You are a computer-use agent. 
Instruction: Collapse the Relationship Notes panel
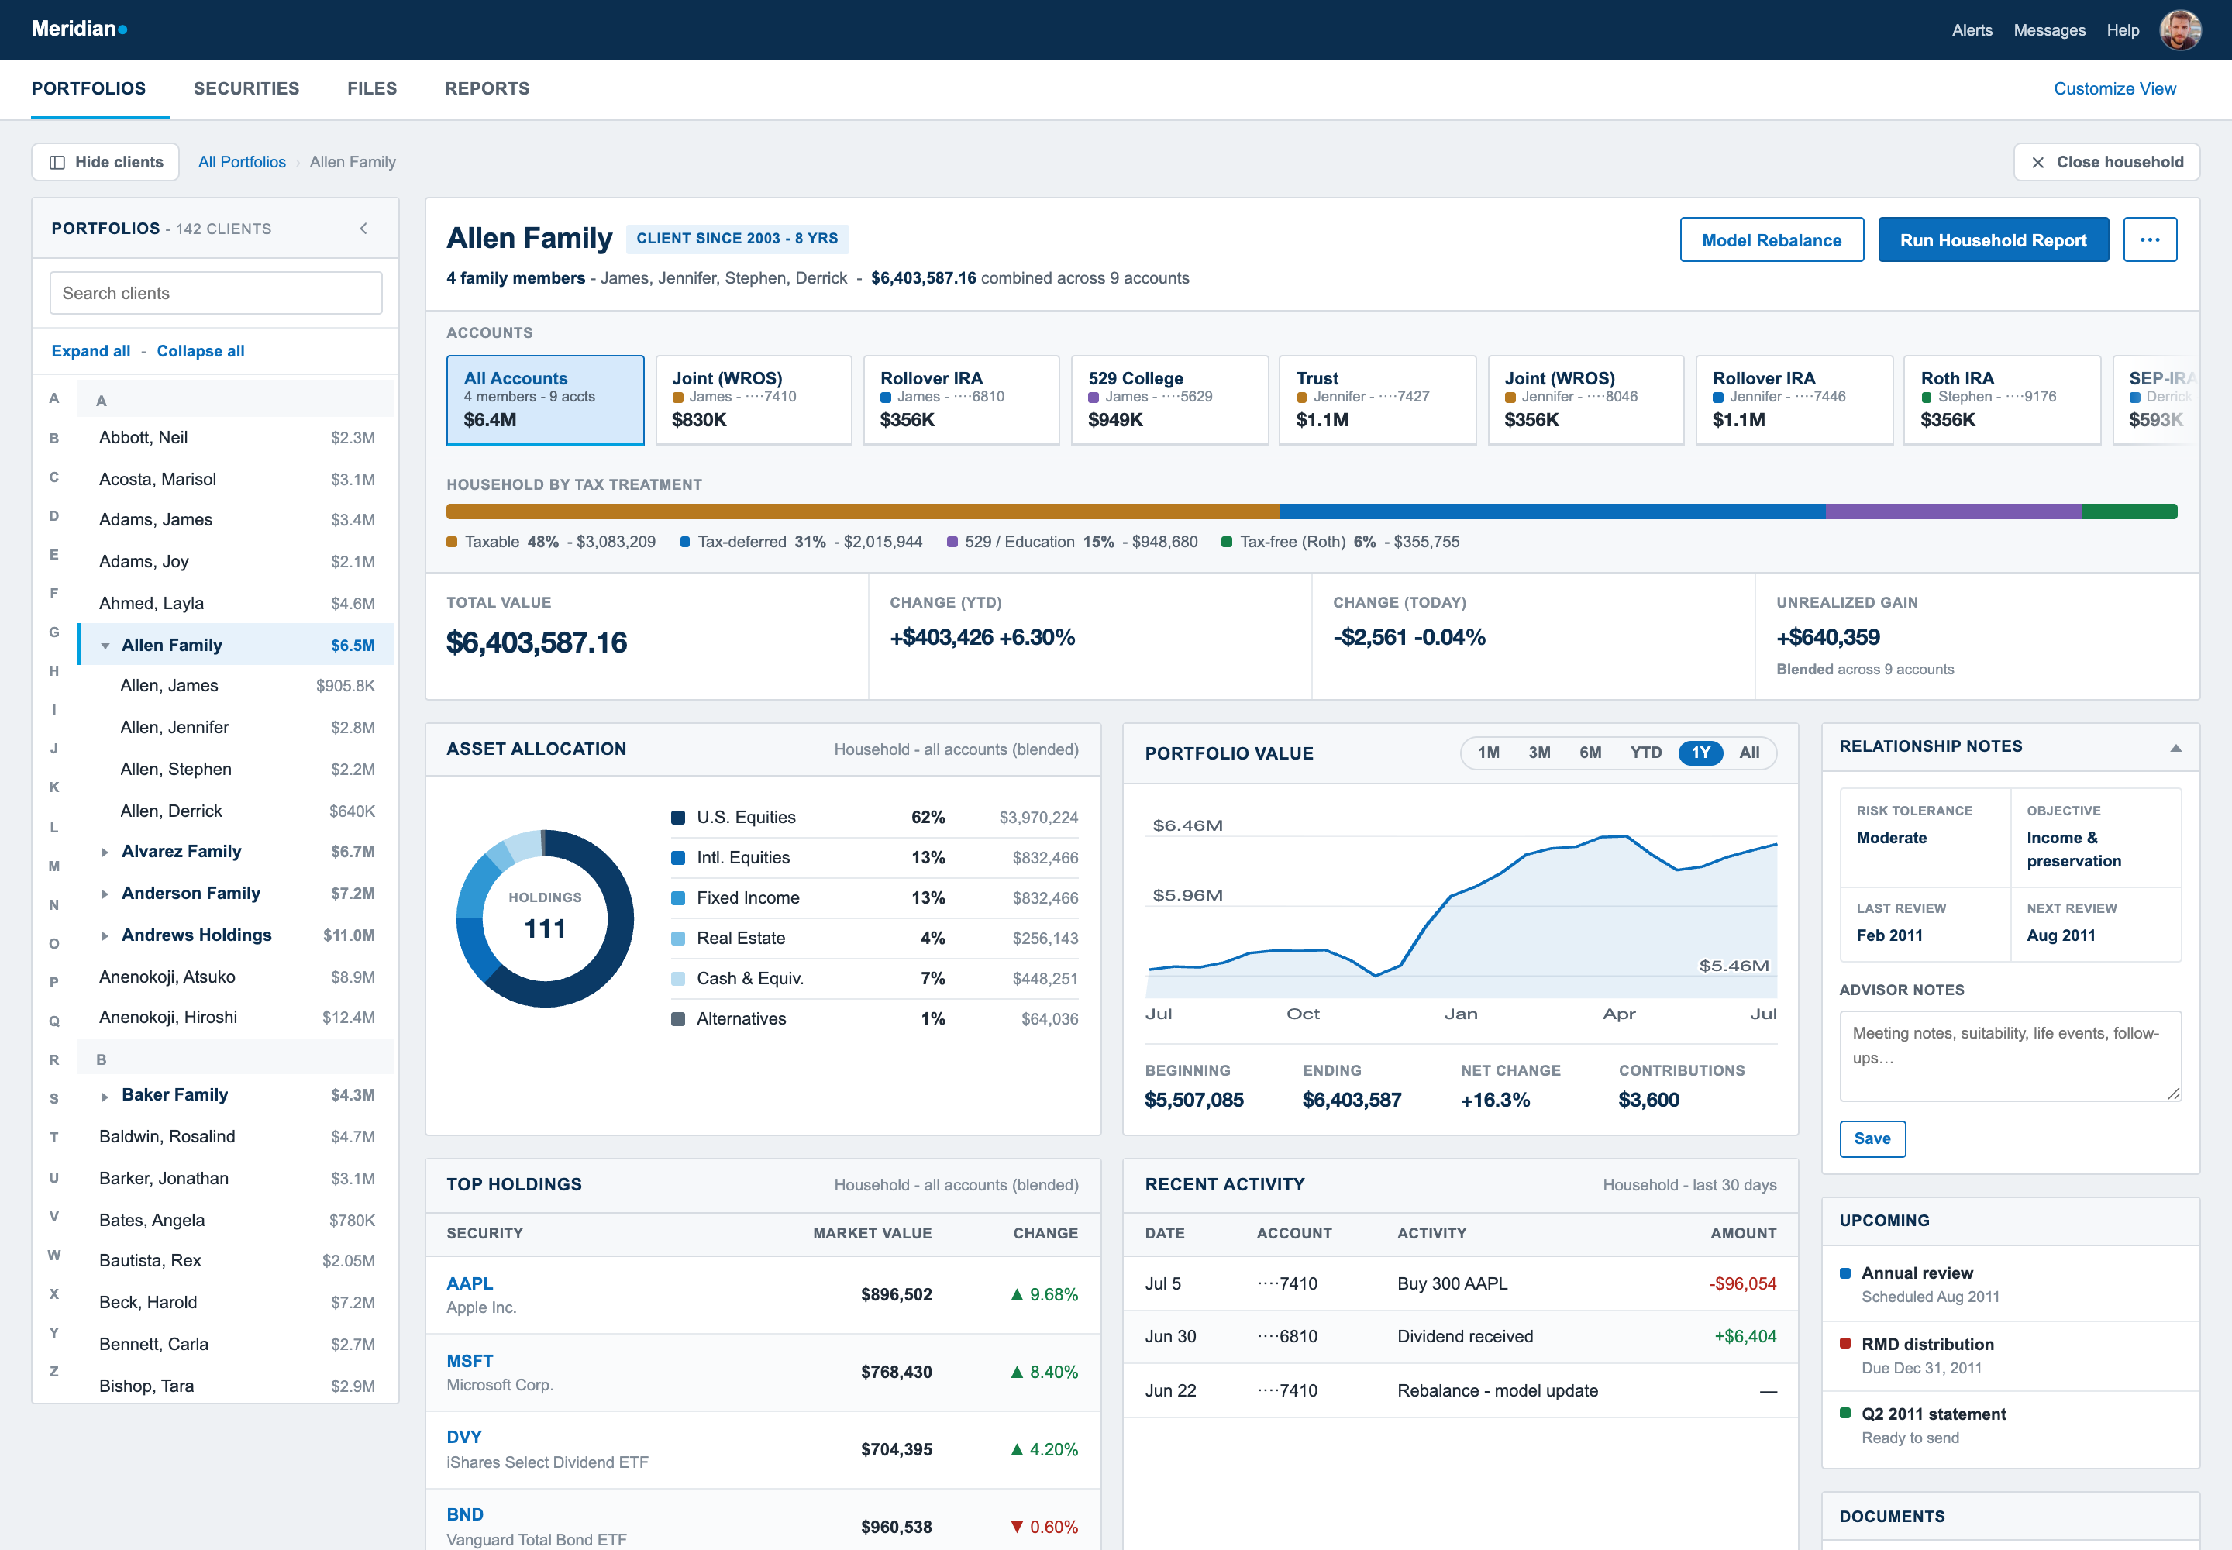coord(2175,747)
